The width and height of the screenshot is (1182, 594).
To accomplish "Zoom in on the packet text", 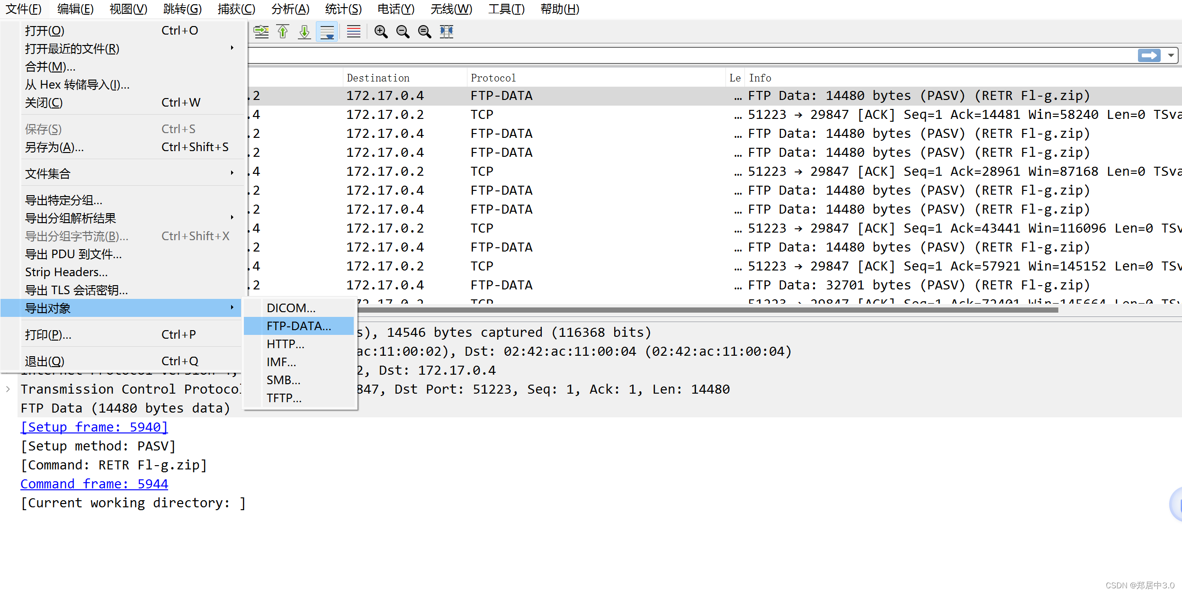I will tap(381, 32).
